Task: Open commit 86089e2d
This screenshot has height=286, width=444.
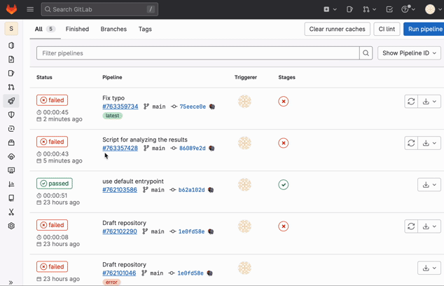Action: (x=193, y=148)
